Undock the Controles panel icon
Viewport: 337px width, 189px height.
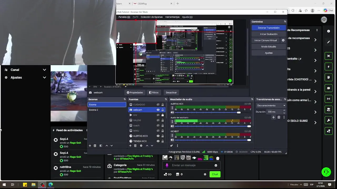(x=285, y=22)
